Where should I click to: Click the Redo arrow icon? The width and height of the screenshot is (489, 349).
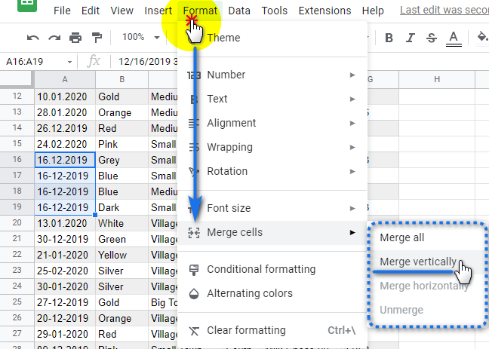point(54,38)
